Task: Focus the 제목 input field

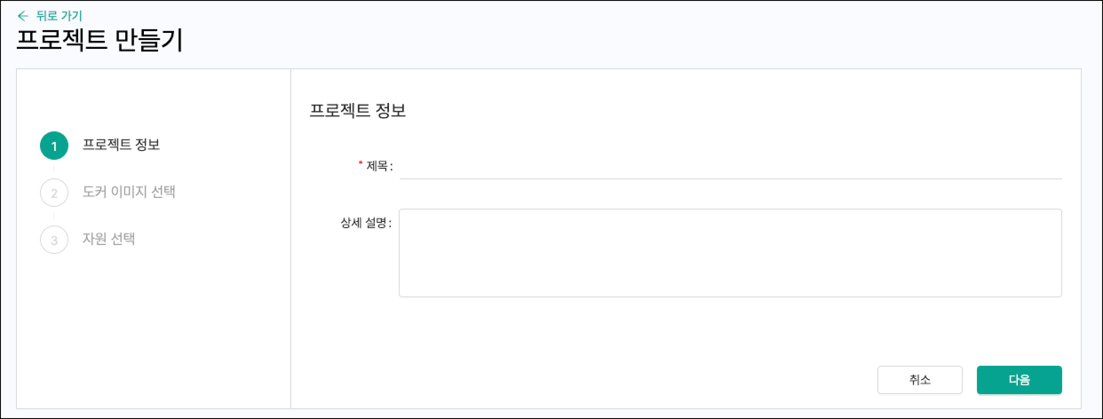Action: click(x=730, y=167)
